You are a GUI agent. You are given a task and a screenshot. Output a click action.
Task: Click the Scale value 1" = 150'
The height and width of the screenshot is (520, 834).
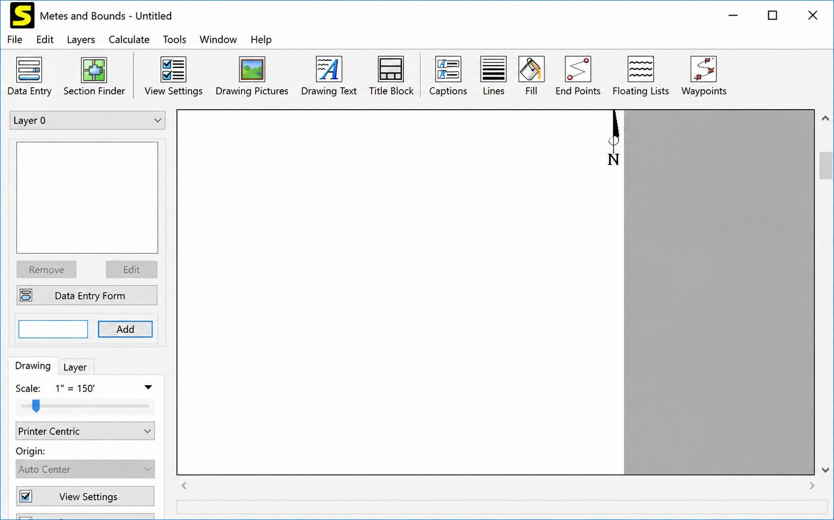(75, 388)
